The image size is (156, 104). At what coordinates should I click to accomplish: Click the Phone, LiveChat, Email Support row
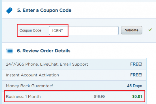pos(74,64)
